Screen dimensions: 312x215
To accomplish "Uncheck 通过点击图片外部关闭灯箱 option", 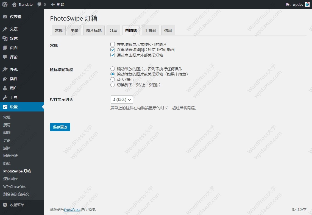I will 113,55.
